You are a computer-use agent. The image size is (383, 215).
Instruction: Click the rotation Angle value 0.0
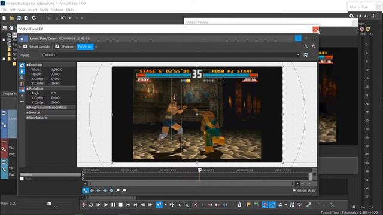53,93
